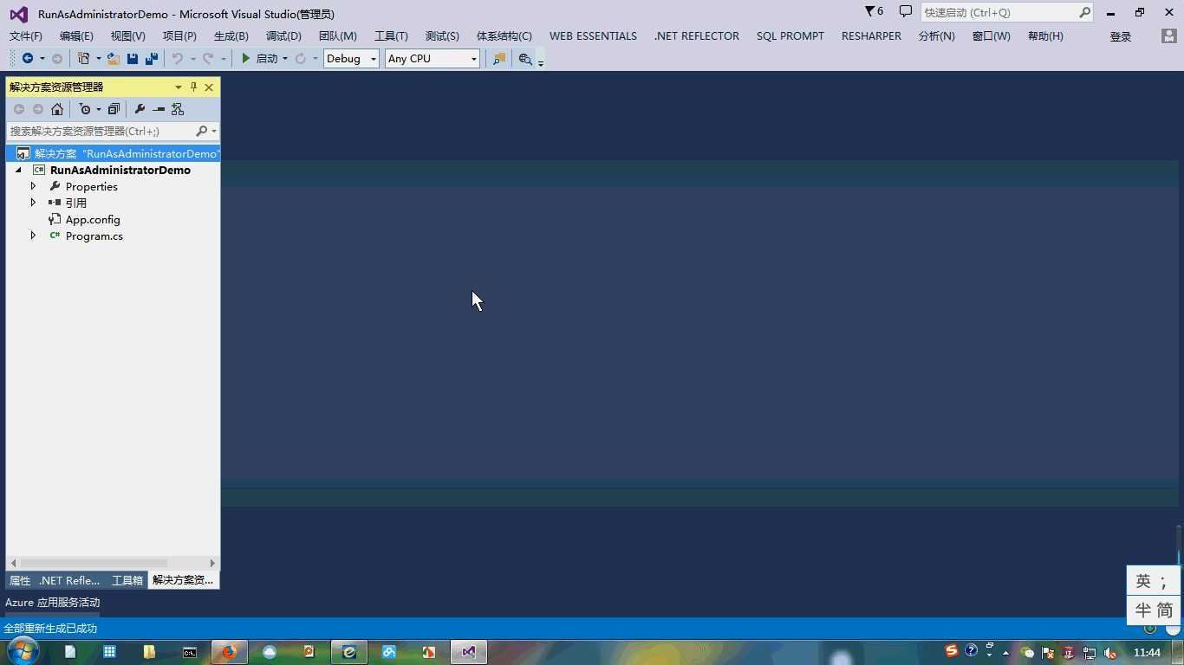
Task: Open the new project toolbar icon
Action: click(x=83, y=59)
